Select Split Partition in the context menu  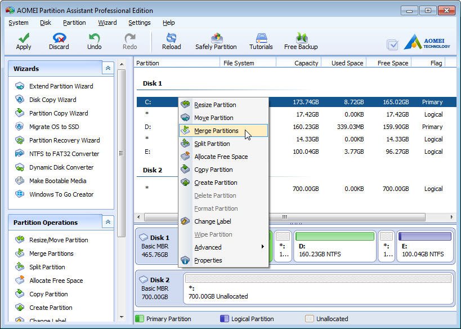pyautogui.click(x=223, y=144)
